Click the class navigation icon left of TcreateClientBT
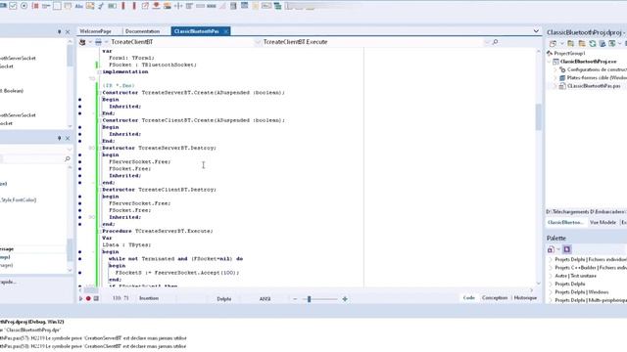 (82, 42)
